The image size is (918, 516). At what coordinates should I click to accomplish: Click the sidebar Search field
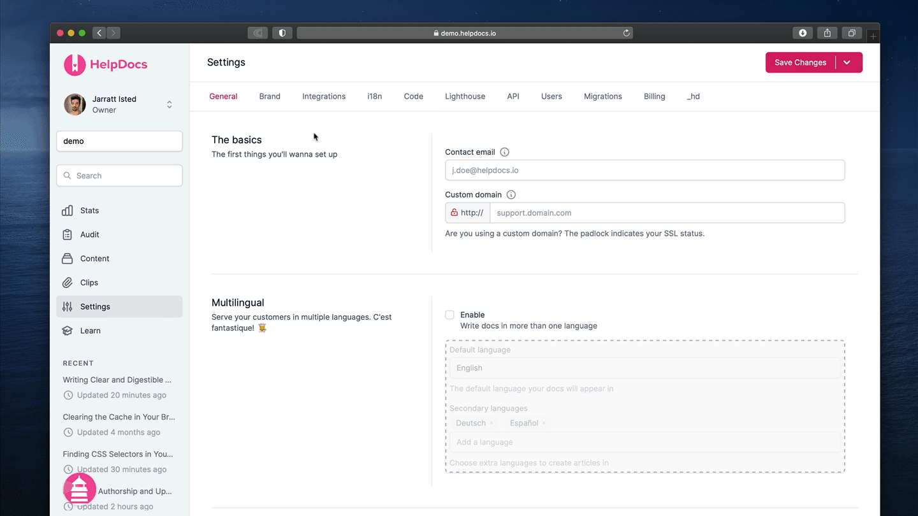(x=119, y=176)
